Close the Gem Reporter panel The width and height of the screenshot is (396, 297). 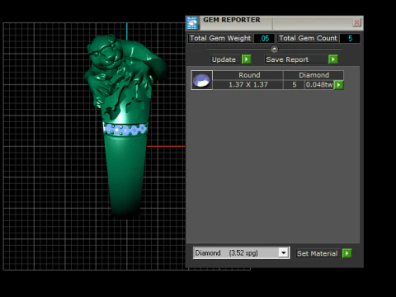tap(356, 22)
